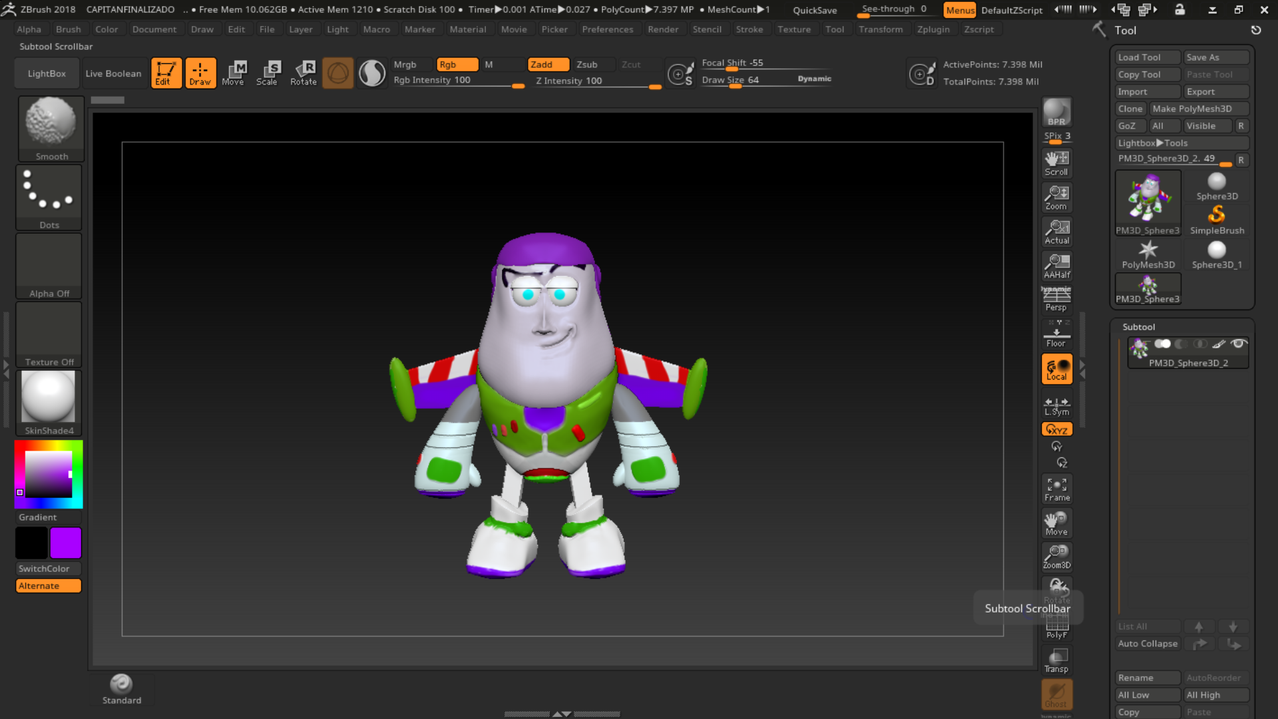Activate Edit mode button
The width and height of the screenshot is (1278, 719).
(x=166, y=73)
